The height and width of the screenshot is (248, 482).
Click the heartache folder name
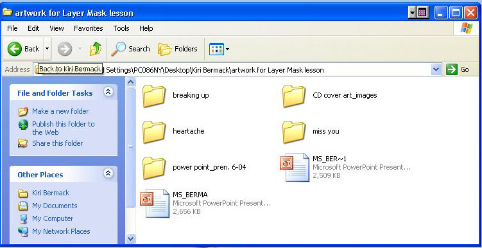[x=189, y=131]
